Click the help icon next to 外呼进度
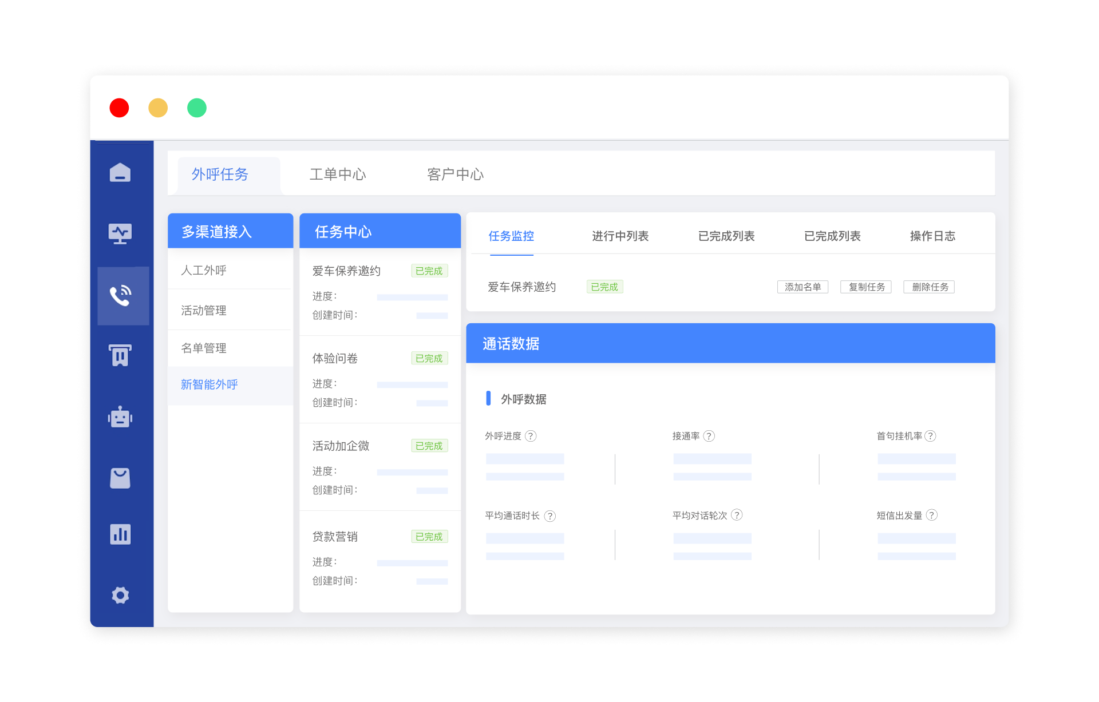The width and height of the screenshot is (1099, 702). coord(531,435)
